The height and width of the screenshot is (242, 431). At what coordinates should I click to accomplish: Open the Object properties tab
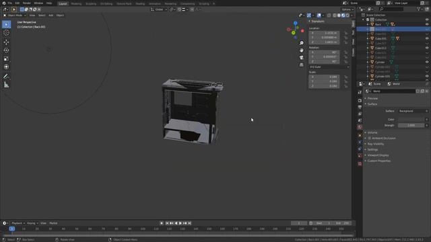pos(360,135)
